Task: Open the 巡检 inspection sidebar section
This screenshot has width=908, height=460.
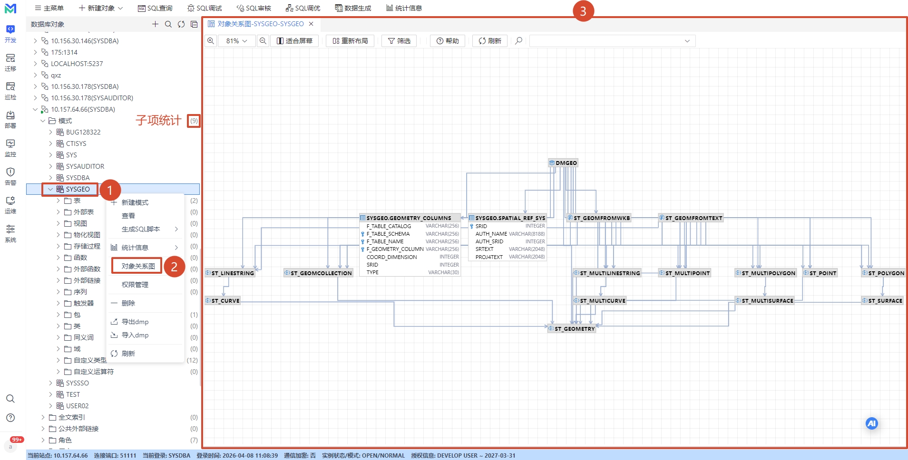Action: click(x=10, y=91)
